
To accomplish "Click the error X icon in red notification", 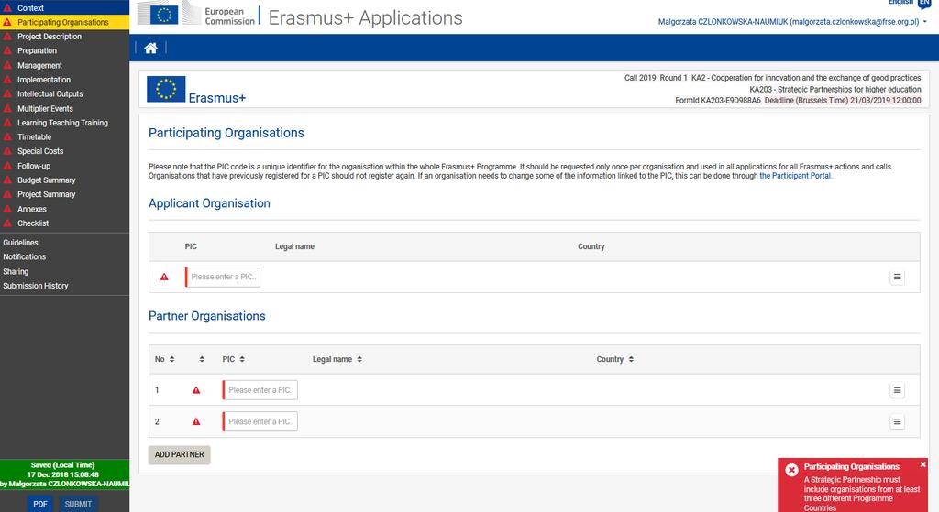I will click(791, 470).
